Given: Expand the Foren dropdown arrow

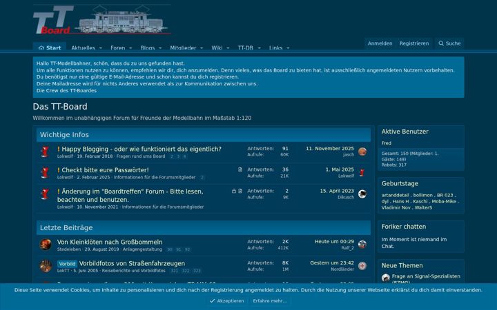Looking at the screenshot, I should pyautogui.click(x=130, y=48).
